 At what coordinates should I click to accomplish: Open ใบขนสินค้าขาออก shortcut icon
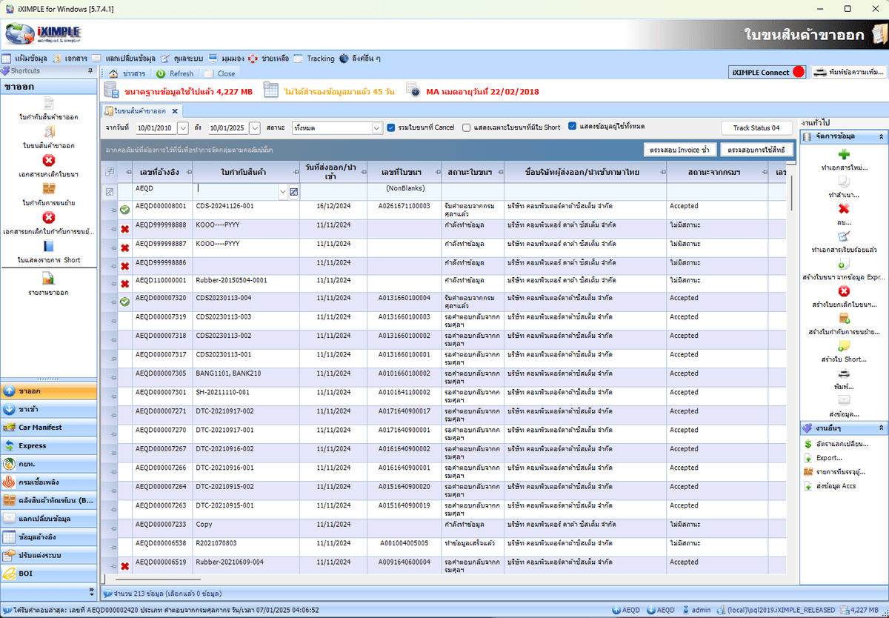[49, 133]
